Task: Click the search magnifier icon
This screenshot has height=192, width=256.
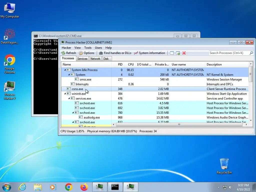Action: pos(251,53)
